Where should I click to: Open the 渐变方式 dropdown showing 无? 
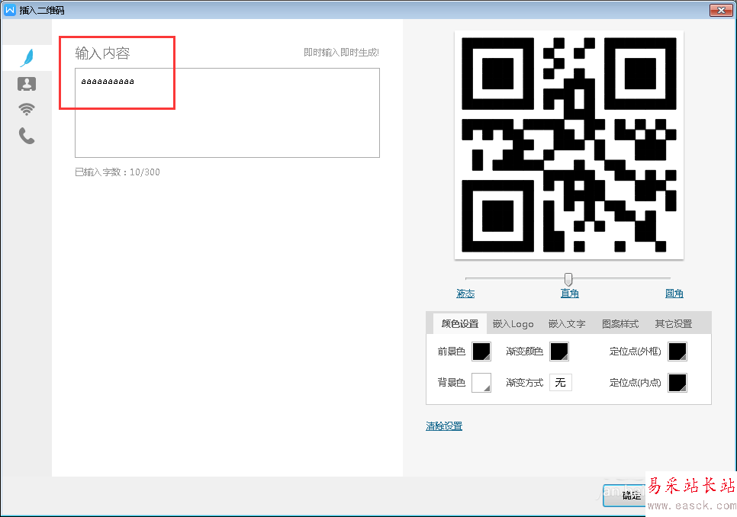pos(560,382)
